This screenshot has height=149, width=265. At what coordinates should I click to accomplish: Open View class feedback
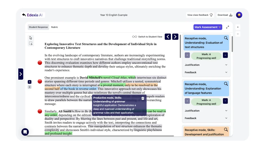[198, 15]
